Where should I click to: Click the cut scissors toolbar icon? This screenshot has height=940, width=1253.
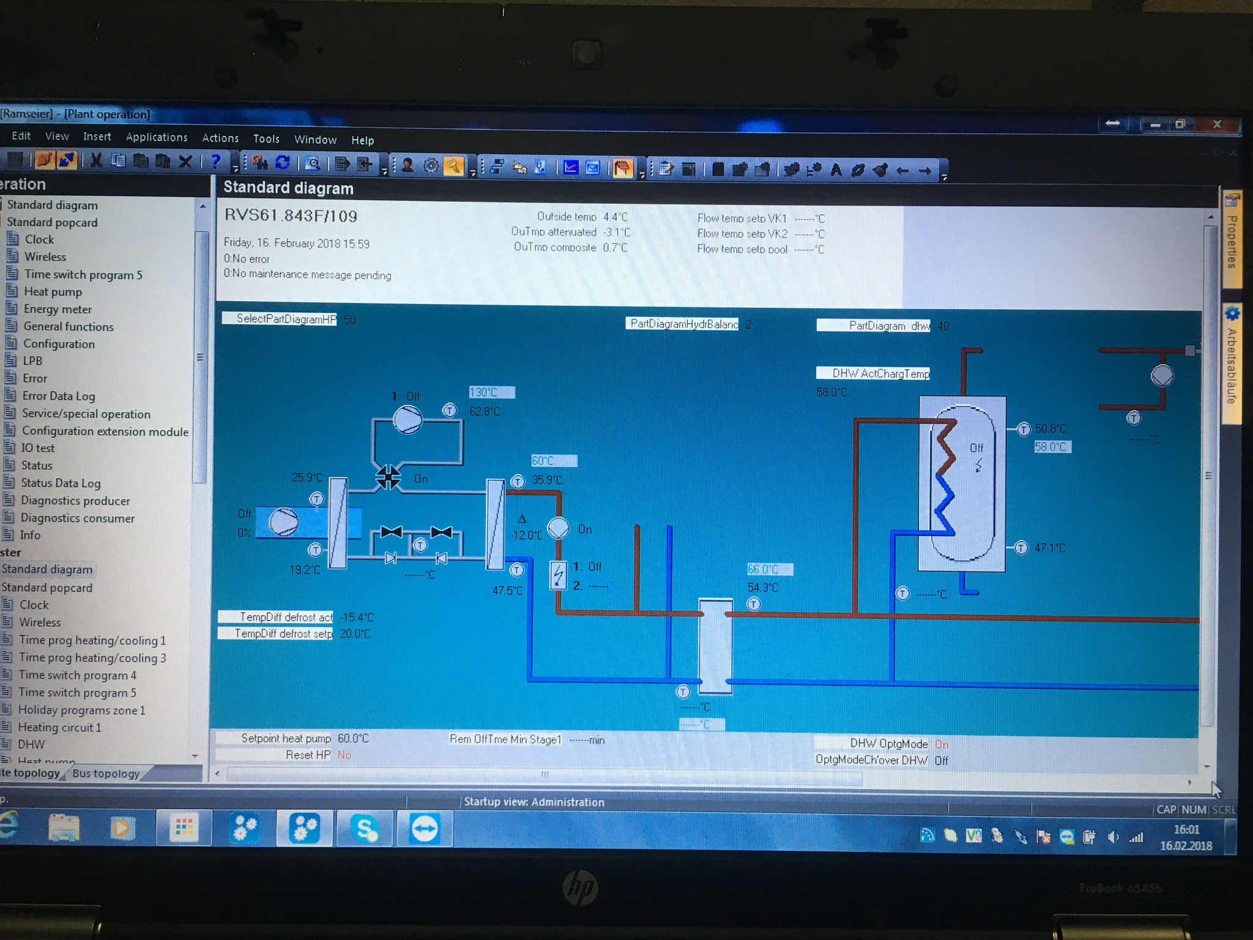[96, 161]
